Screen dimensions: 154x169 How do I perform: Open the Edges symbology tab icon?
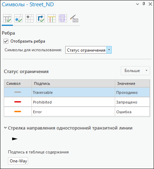tap(7, 18)
